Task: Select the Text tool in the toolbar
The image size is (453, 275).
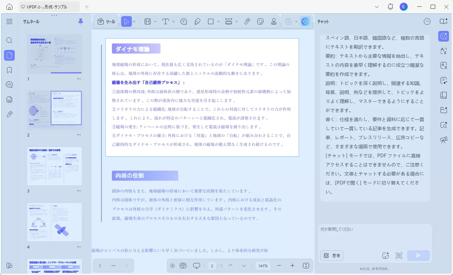Action: tap(166, 21)
